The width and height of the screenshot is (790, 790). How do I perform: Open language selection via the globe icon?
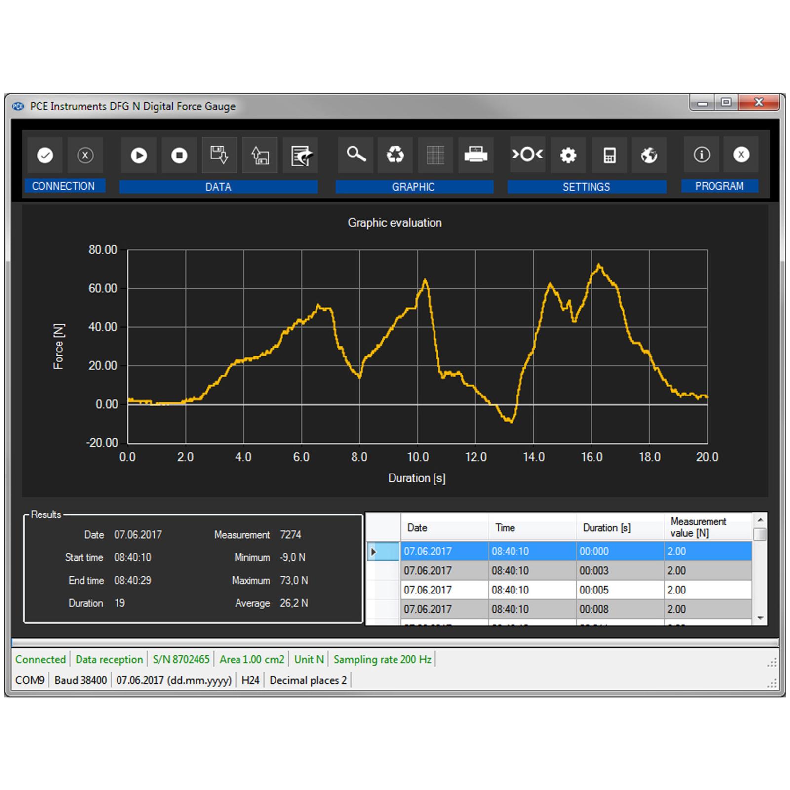coord(649,155)
